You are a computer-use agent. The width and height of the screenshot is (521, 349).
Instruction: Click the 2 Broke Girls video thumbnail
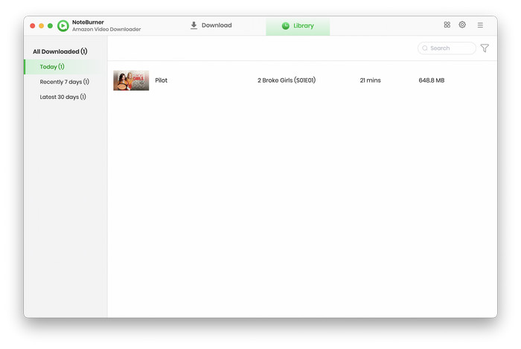click(131, 80)
